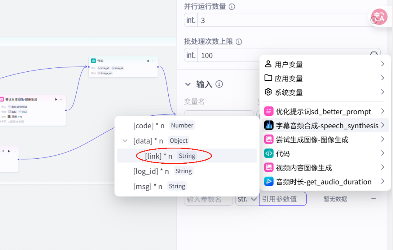Viewport: 393px width, 250px height.
Task: Click the 音频时长-get_audio_duration play icon
Action: [x=269, y=181]
